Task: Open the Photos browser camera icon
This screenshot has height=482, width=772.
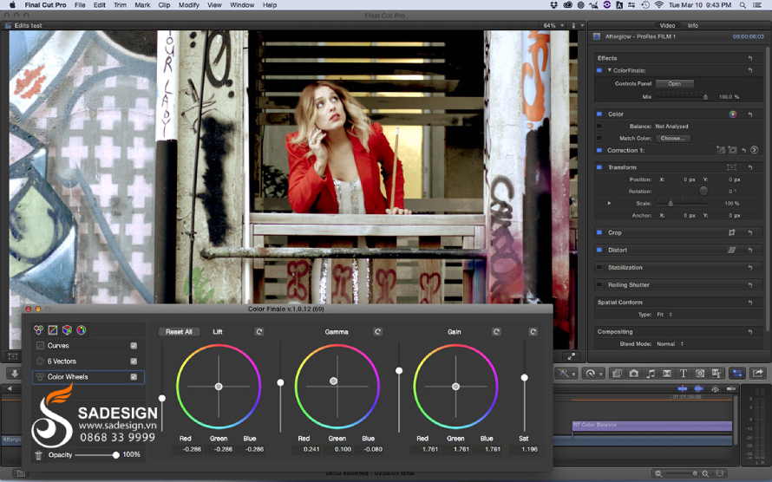Action: [x=634, y=374]
